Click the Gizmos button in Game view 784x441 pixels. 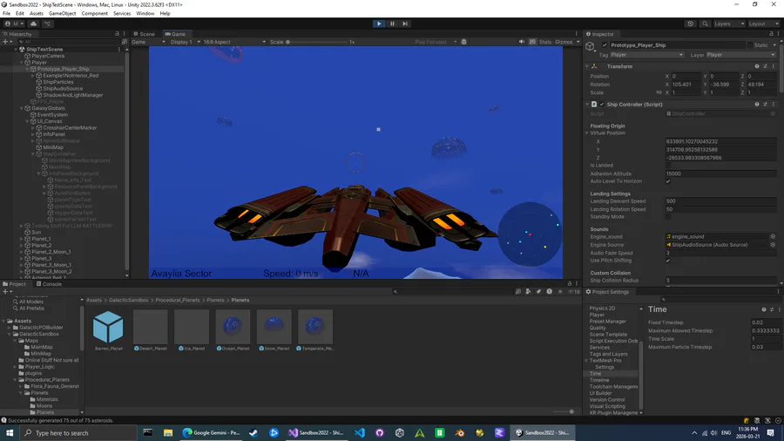point(565,42)
